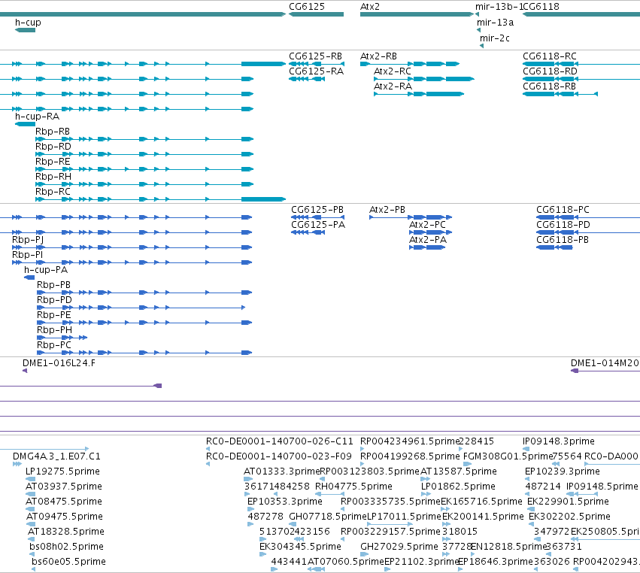
Task: Select the Rbp-PI protein label
Action: [27, 255]
